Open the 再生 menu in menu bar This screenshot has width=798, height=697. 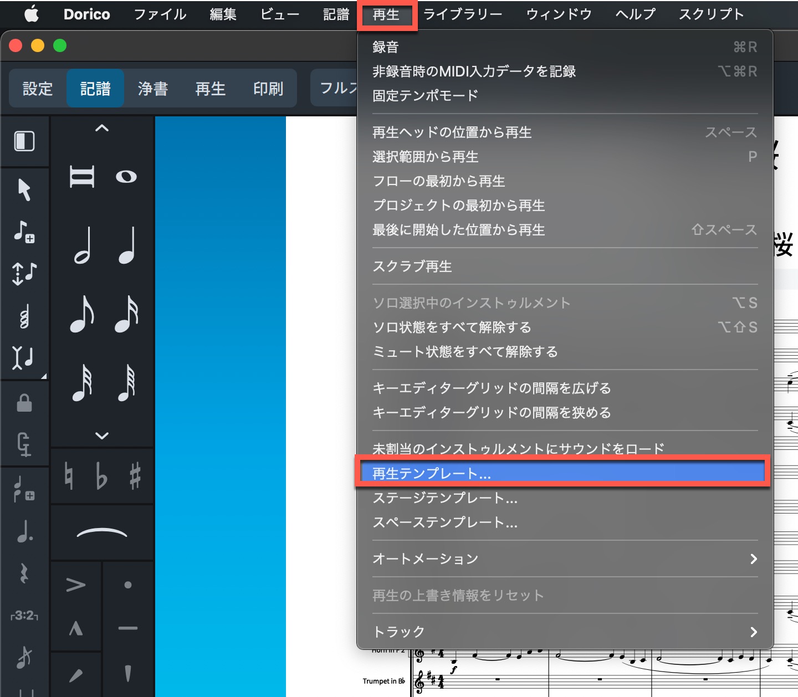(x=386, y=14)
